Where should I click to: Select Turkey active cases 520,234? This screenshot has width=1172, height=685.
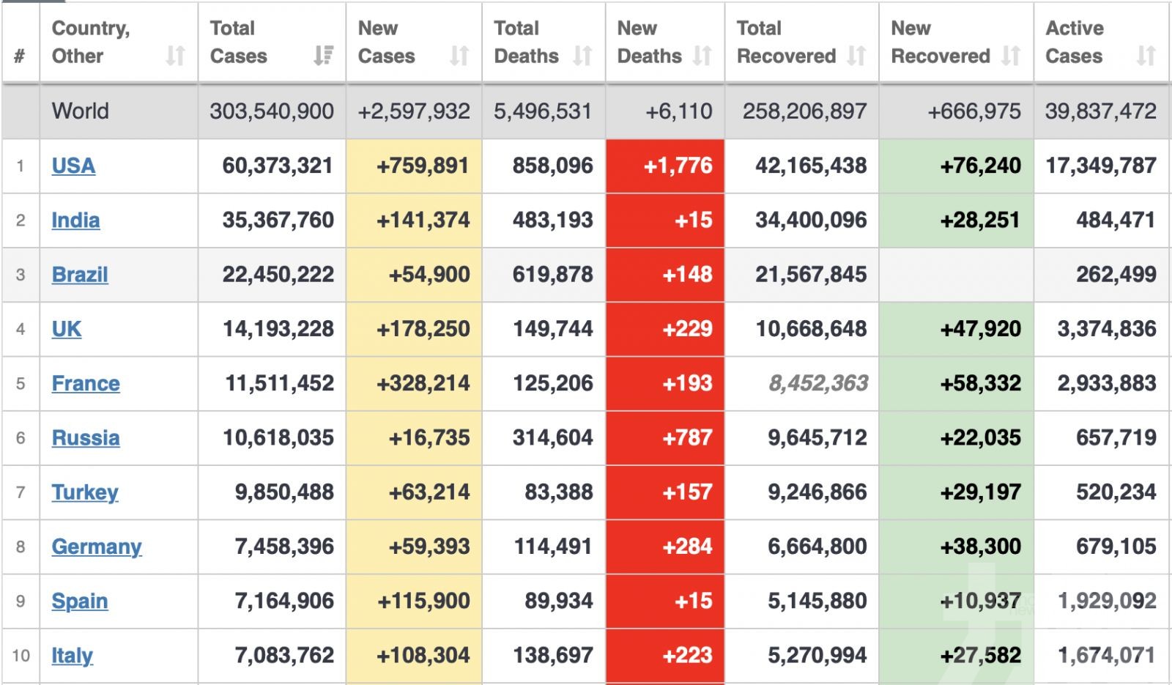1116,492
